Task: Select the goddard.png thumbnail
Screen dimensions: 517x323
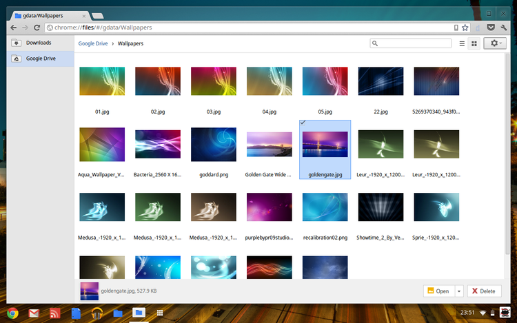Action: 213,145
